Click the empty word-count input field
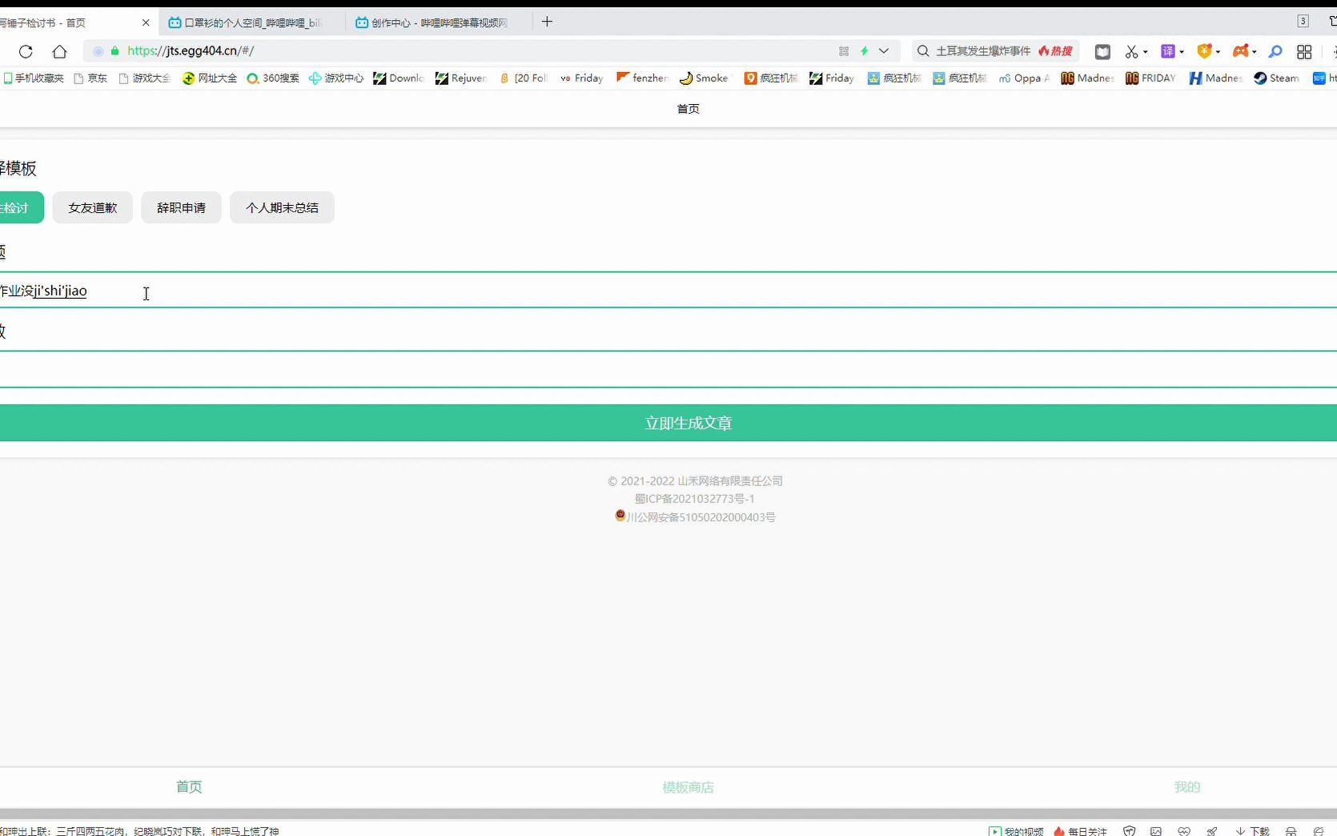 point(668,370)
